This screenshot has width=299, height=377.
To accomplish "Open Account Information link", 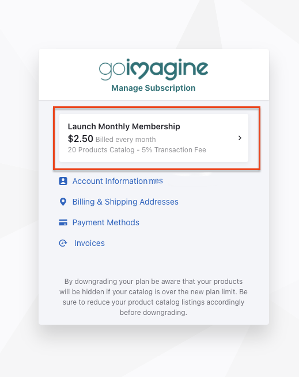I will 110,181.
